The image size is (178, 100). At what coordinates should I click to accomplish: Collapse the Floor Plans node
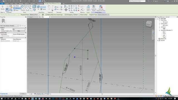click(159, 20)
